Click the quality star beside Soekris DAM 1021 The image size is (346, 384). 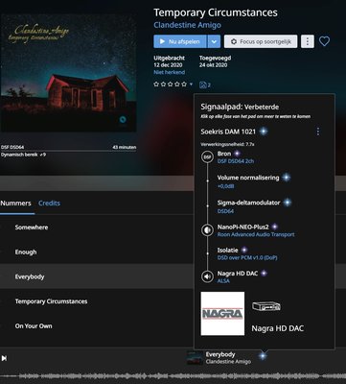coord(264,132)
